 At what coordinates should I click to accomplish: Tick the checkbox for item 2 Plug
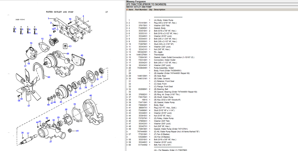pos(127,23)
